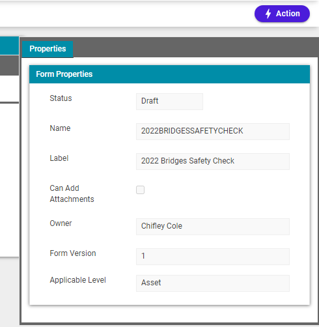The image size is (319, 327).
Task: Click the Name field 2022BRIDGESSAFETYCHECK
Action: pos(213,132)
